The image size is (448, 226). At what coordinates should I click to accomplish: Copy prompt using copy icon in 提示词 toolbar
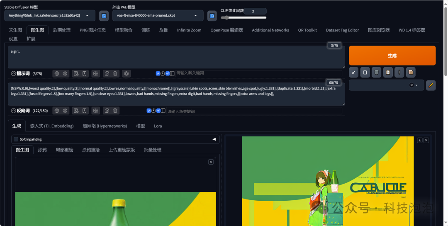107,73
